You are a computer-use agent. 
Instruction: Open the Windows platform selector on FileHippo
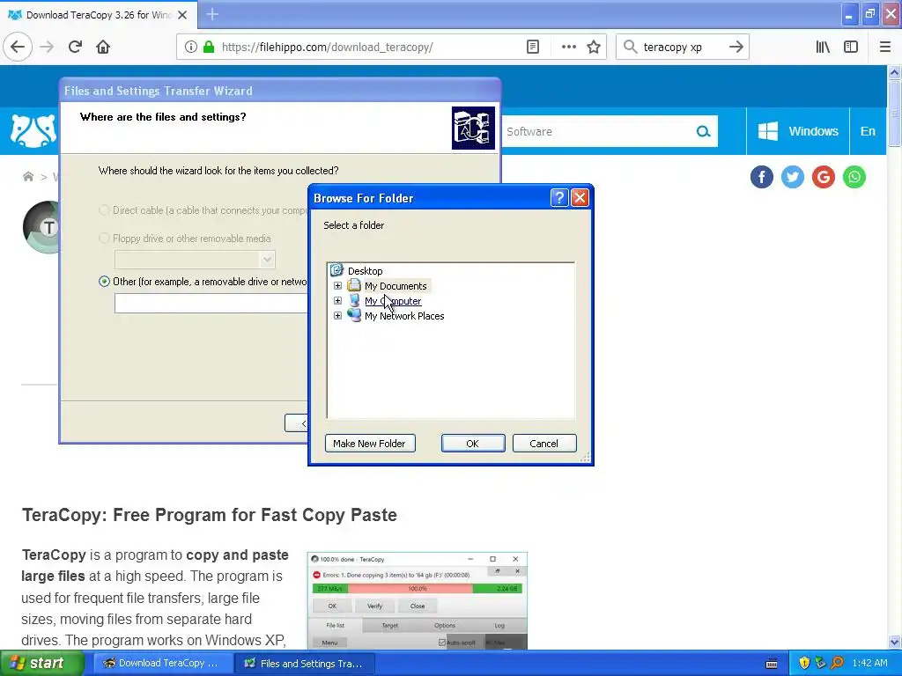click(798, 131)
